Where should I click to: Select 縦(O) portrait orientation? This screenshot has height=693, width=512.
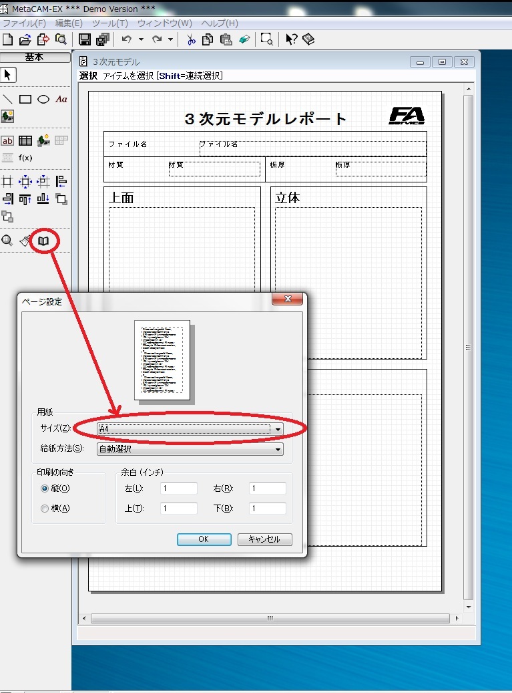pyautogui.click(x=45, y=489)
